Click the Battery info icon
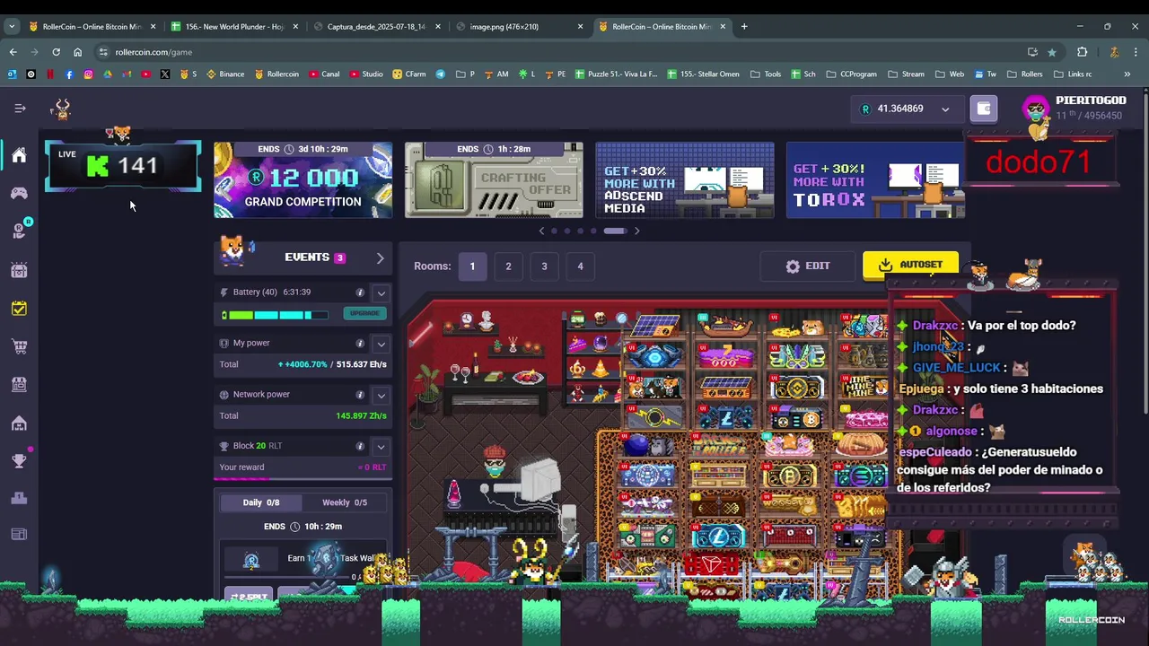The height and width of the screenshot is (646, 1149). pos(360,292)
